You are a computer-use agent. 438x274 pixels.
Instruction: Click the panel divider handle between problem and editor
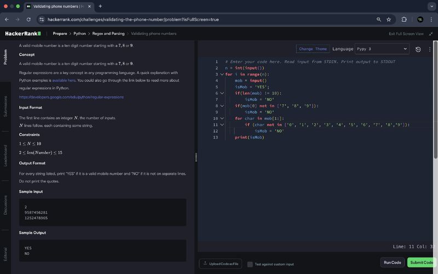[x=196, y=157]
